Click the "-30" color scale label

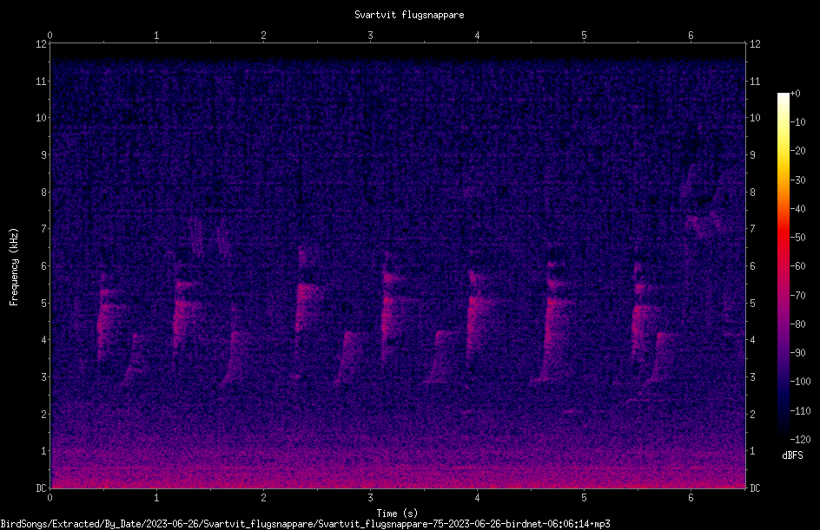point(798,180)
